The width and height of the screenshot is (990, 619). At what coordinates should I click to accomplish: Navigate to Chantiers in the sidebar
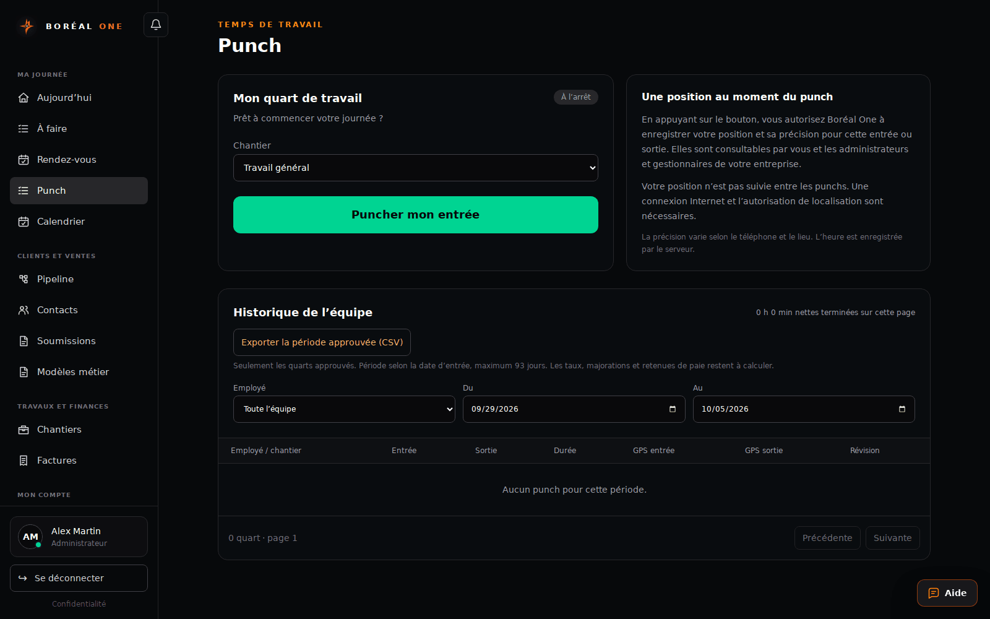click(x=79, y=430)
